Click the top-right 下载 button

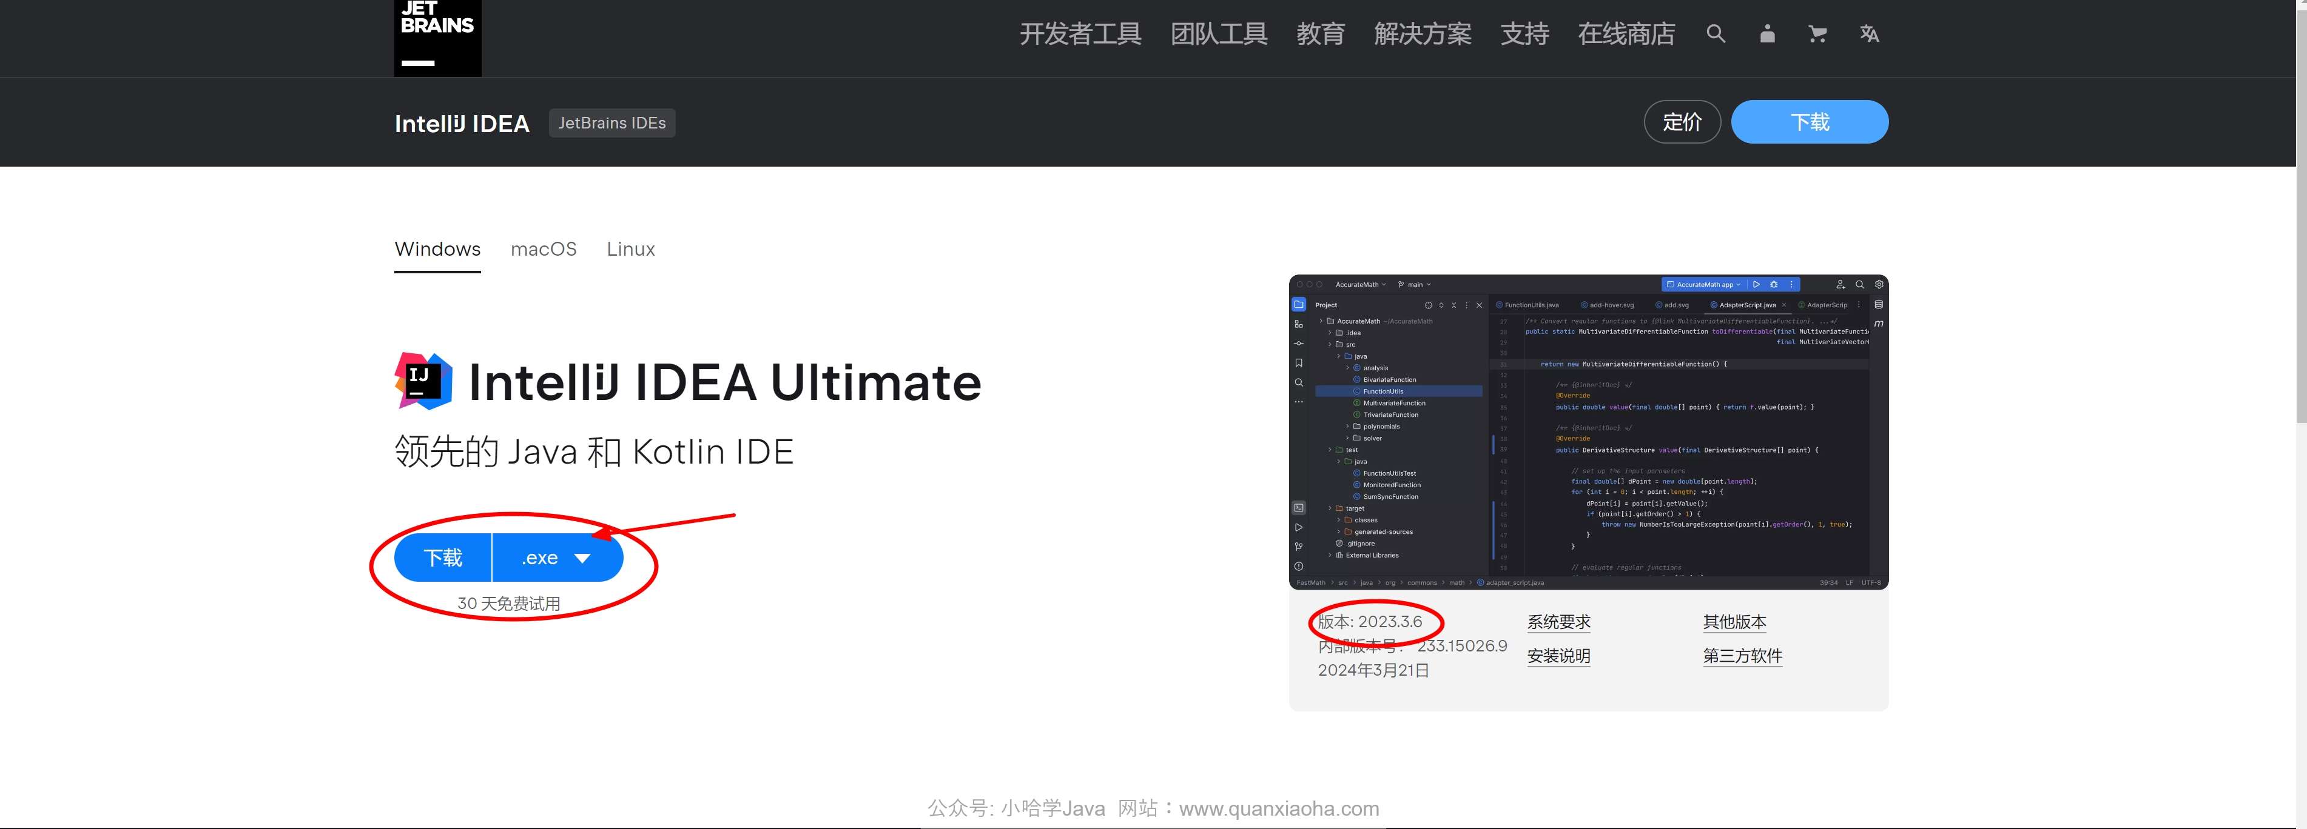point(1809,122)
